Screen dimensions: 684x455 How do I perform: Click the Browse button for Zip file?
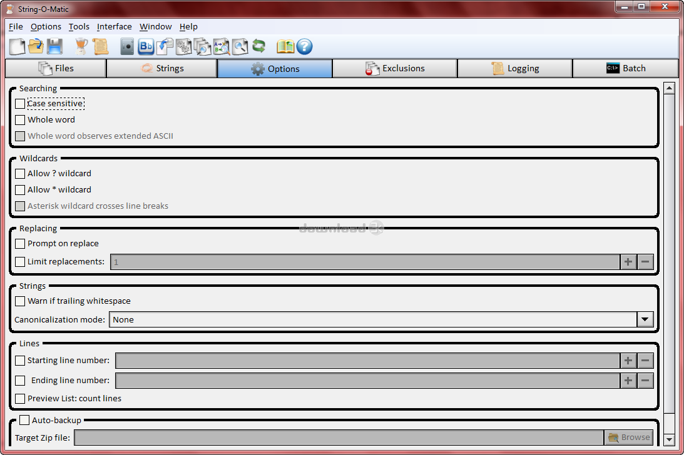coord(628,437)
